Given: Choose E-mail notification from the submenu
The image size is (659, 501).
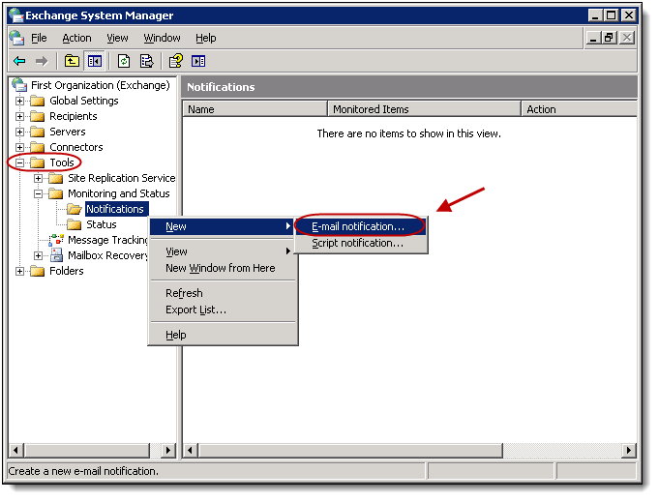Looking at the screenshot, I should (x=361, y=226).
